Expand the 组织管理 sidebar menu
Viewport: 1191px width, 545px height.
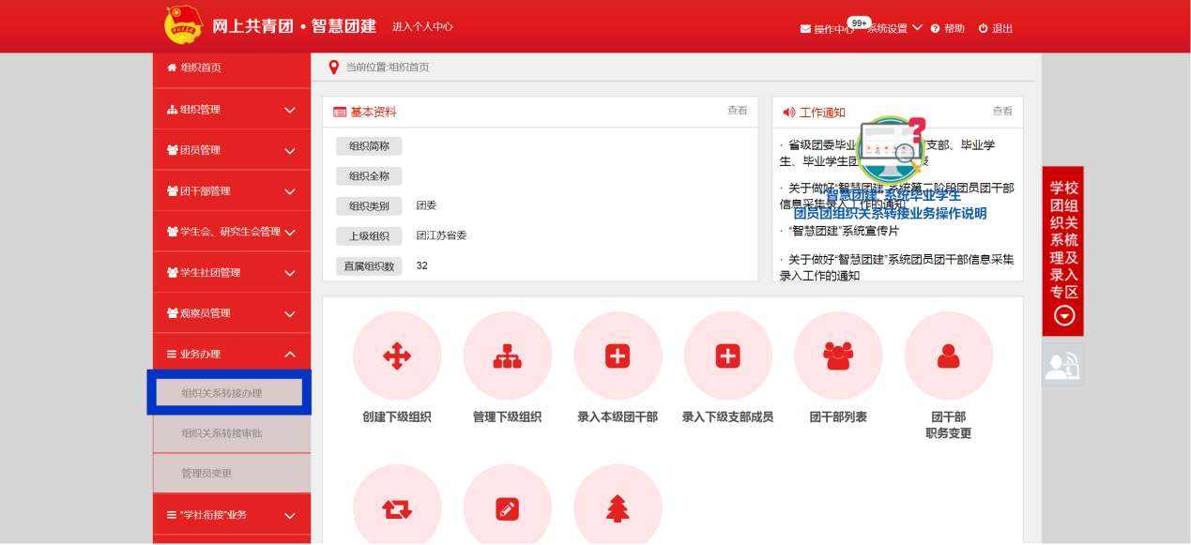(x=231, y=110)
